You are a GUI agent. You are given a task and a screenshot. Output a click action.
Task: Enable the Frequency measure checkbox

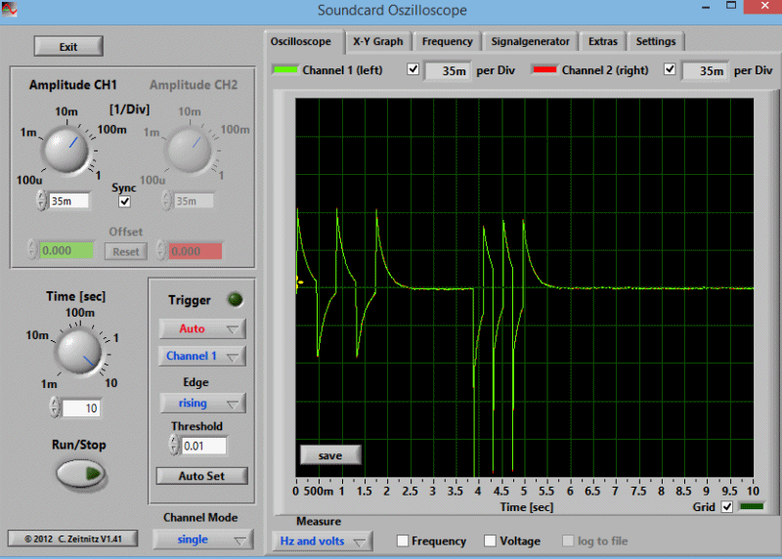(403, 540)
